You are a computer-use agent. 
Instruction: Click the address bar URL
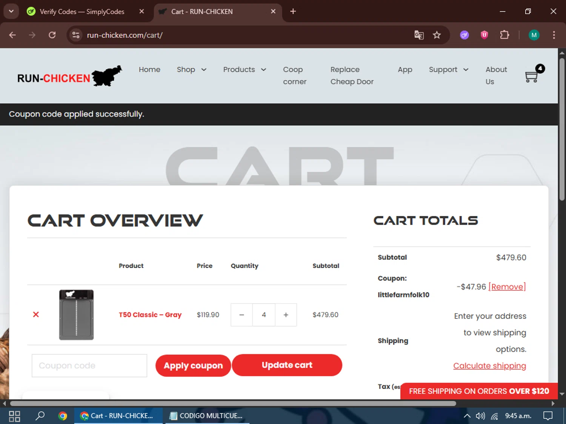click(125, 35)
